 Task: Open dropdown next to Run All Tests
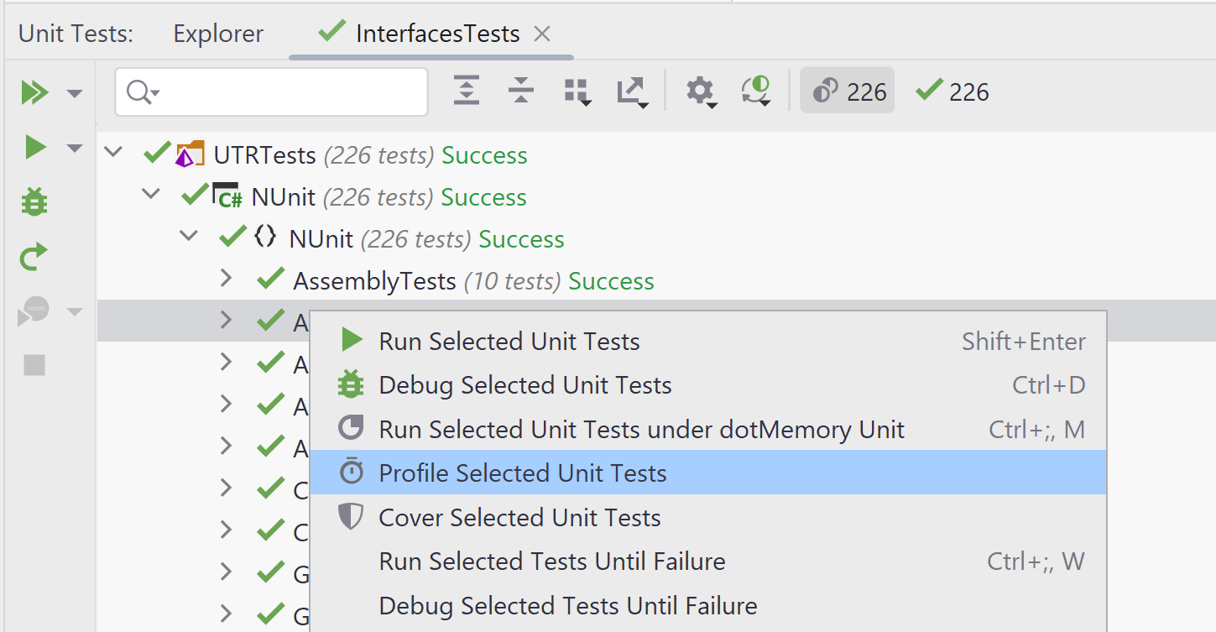click(x=75, y=93)
